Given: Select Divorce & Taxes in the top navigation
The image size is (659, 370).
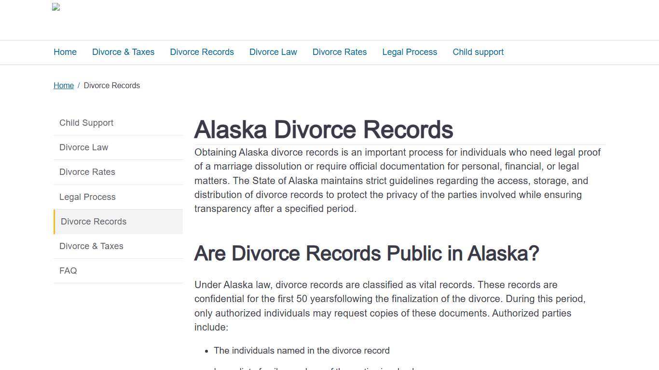Looking at the screenshot, I should [x=123, y=52].
